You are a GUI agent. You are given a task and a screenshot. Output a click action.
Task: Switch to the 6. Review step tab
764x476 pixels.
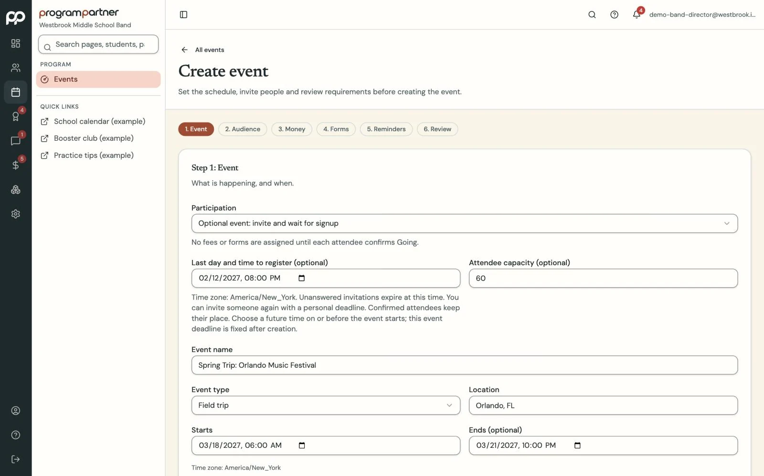pyautogui.click(x=437, y=129)
